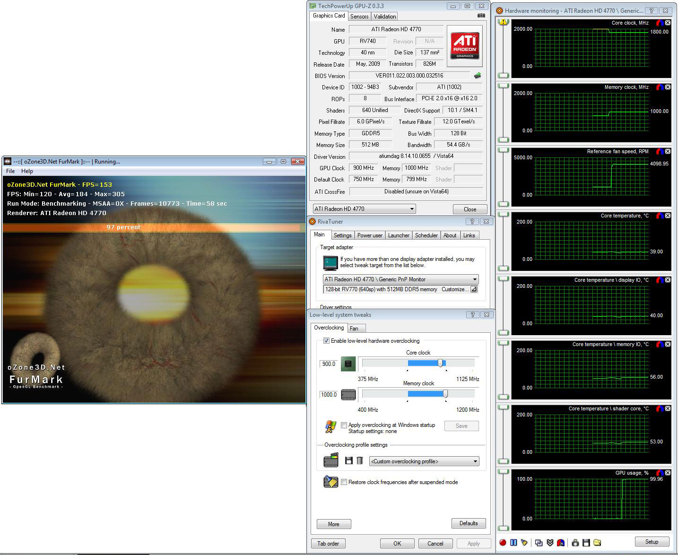
Task: Click the Setup button in Hardware monitoring
Action: (x=652, y=542)
